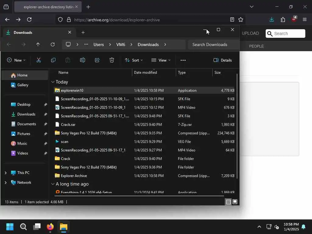Click the archive.org Search box
This screenshot has width=312, height=234.
click(285, 34)
